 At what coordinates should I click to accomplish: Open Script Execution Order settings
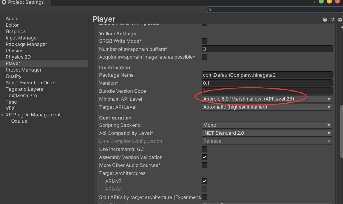click(x=31, y=83)
